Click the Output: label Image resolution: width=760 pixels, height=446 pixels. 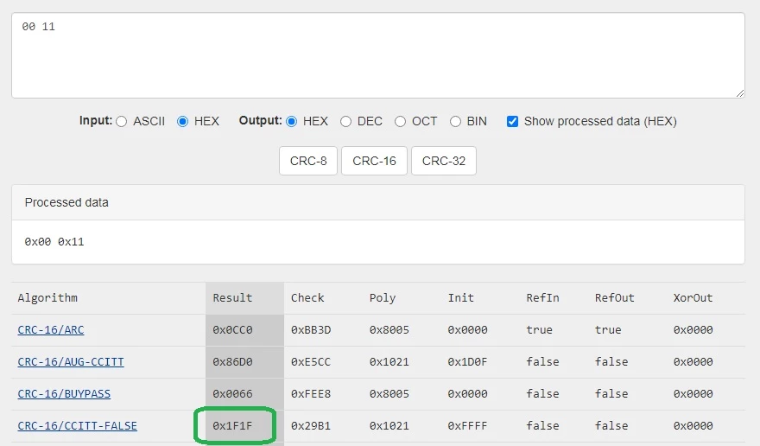click(x=260, y=121)
